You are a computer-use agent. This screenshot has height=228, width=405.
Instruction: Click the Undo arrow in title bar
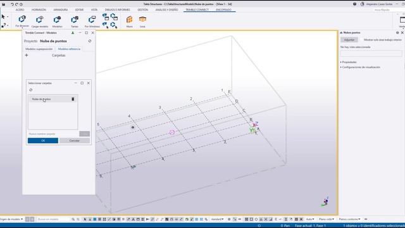click(12, 4)
